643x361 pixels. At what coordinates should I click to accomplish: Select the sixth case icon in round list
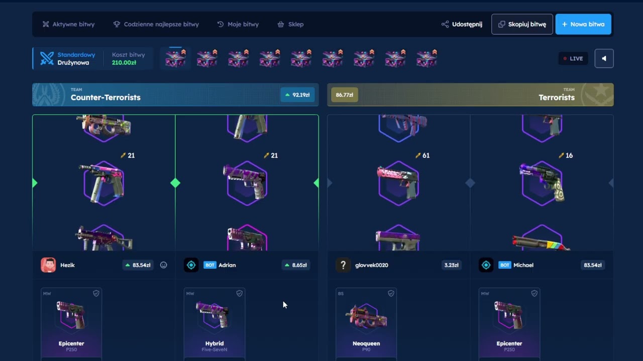(333, 58)
